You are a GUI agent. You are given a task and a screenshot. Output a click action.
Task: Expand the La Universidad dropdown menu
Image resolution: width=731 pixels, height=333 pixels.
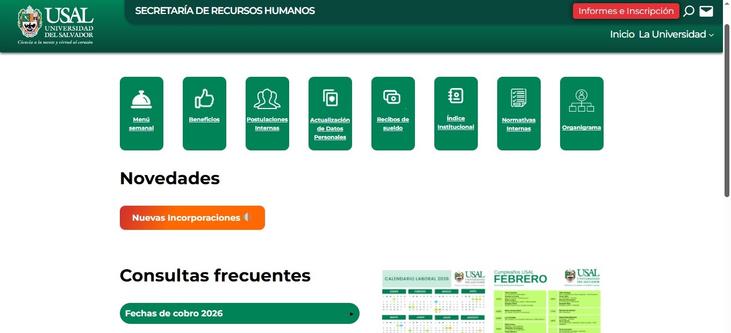click(x=676, y=34)
